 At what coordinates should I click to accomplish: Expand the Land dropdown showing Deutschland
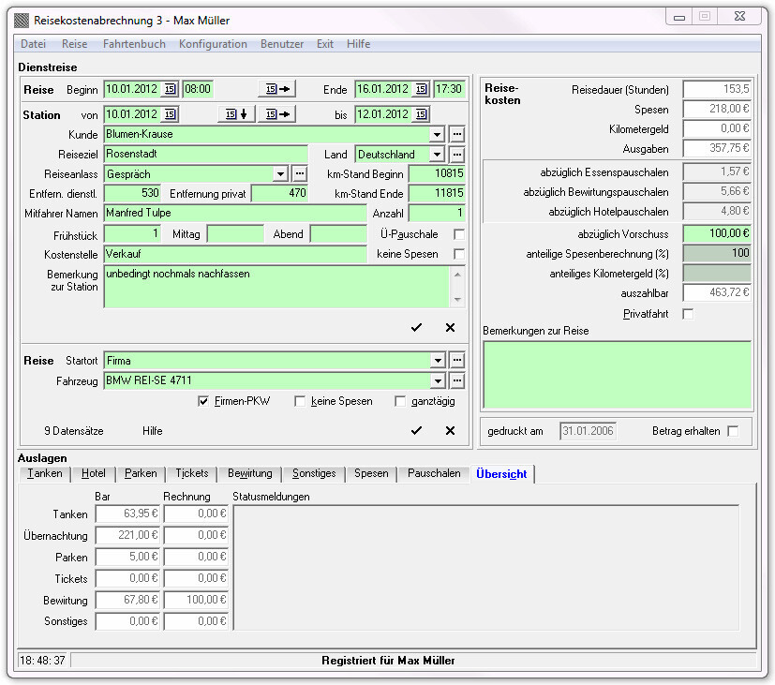pos(437,155)
